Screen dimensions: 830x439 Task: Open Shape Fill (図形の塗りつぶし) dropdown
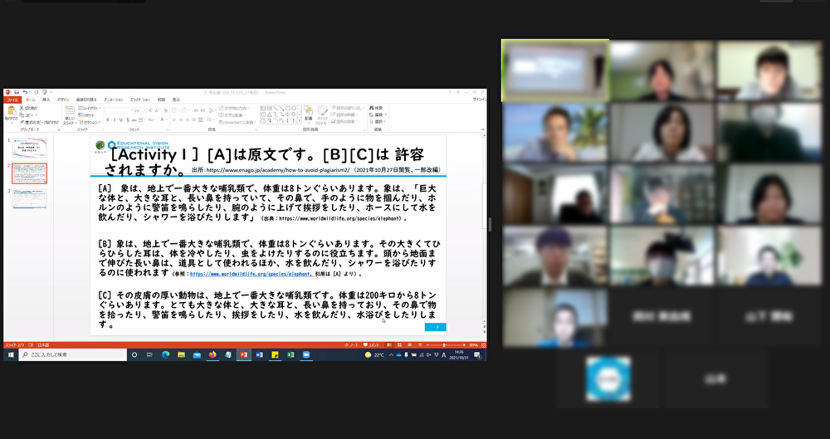pos(349,108)
